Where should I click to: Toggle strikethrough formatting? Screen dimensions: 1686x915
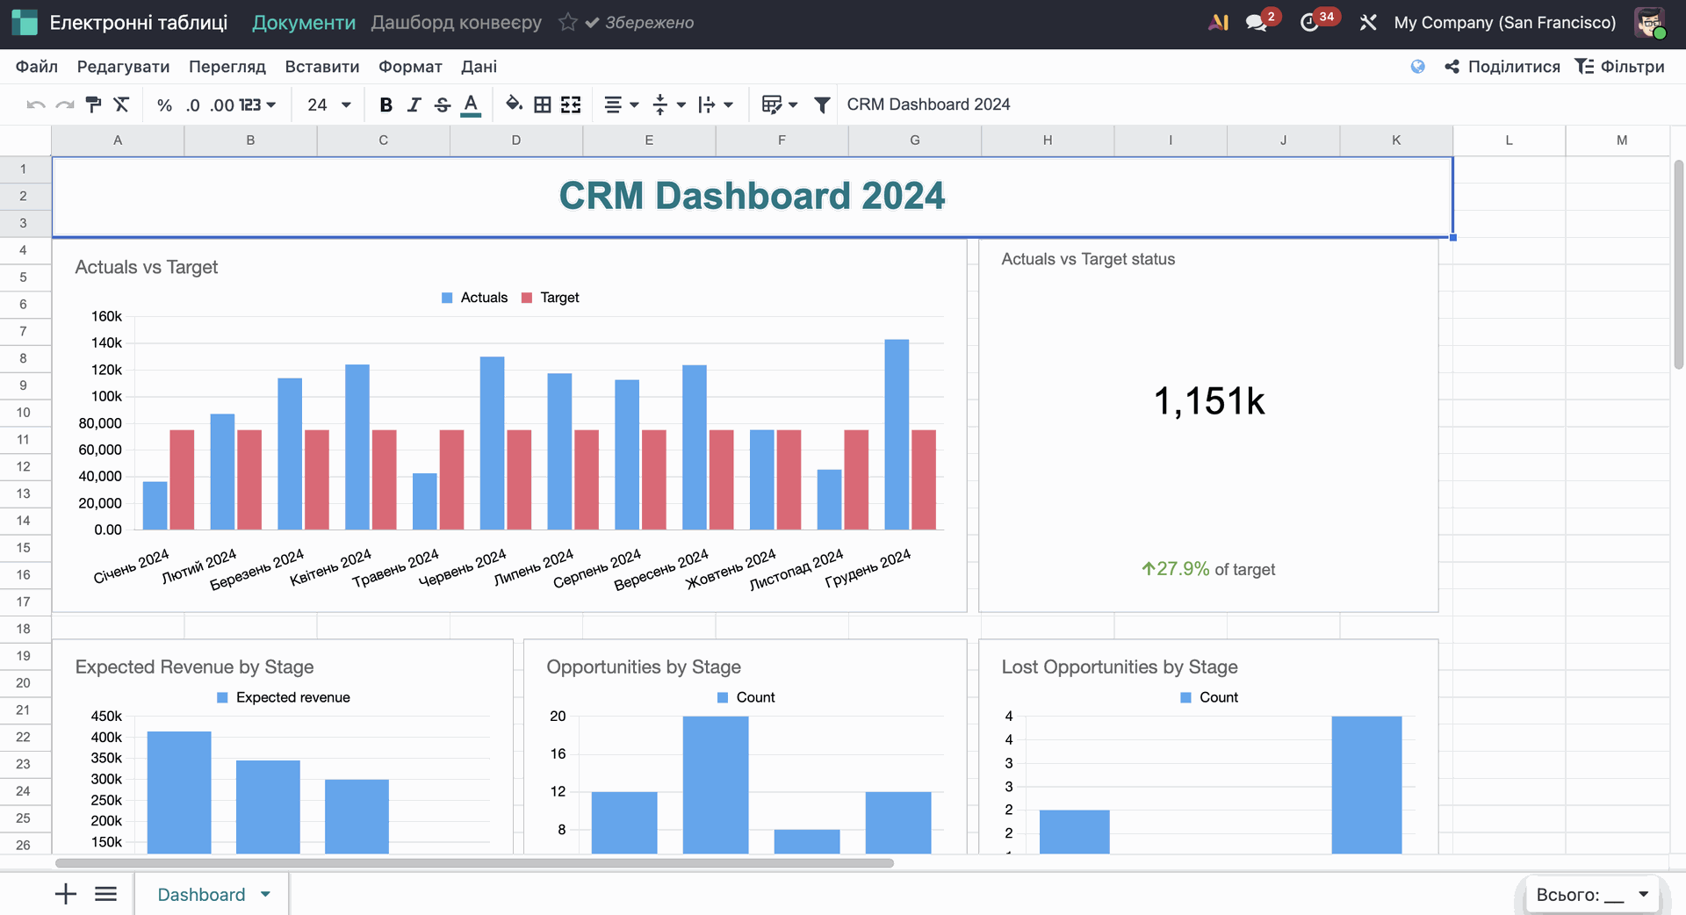pyautogui.click(x=443, y=104)
